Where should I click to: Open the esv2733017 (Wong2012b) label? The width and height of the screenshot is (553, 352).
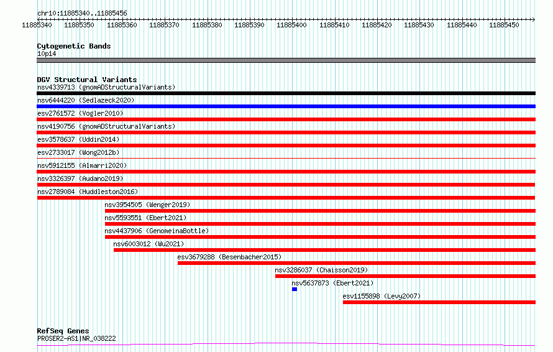coord(78,152)
